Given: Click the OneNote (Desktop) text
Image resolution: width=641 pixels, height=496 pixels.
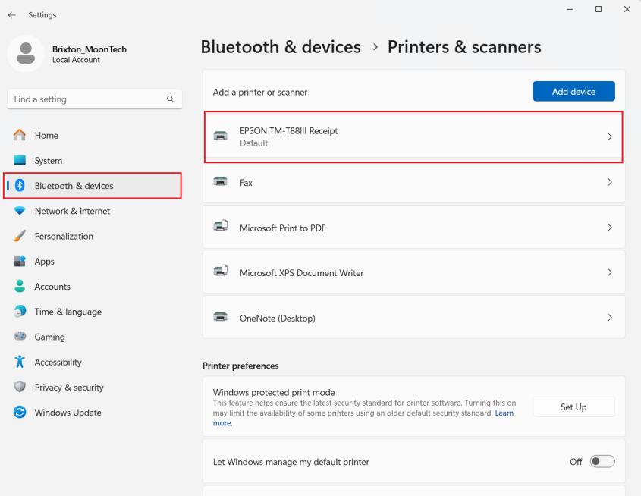Looking at the screenshot, I should tap(277, 319).
